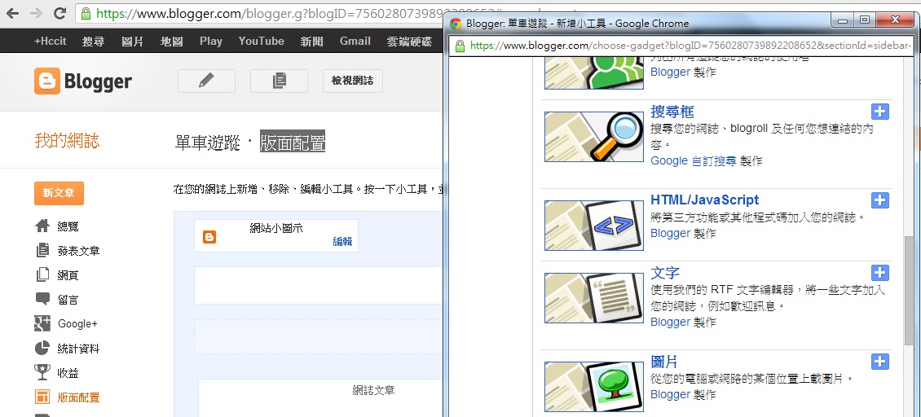Select 留言 in the sidebar

pyautogui.click(x=68, y=300)
